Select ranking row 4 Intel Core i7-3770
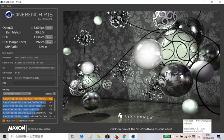This screenshot has width=224, height=140. point(28,109)
